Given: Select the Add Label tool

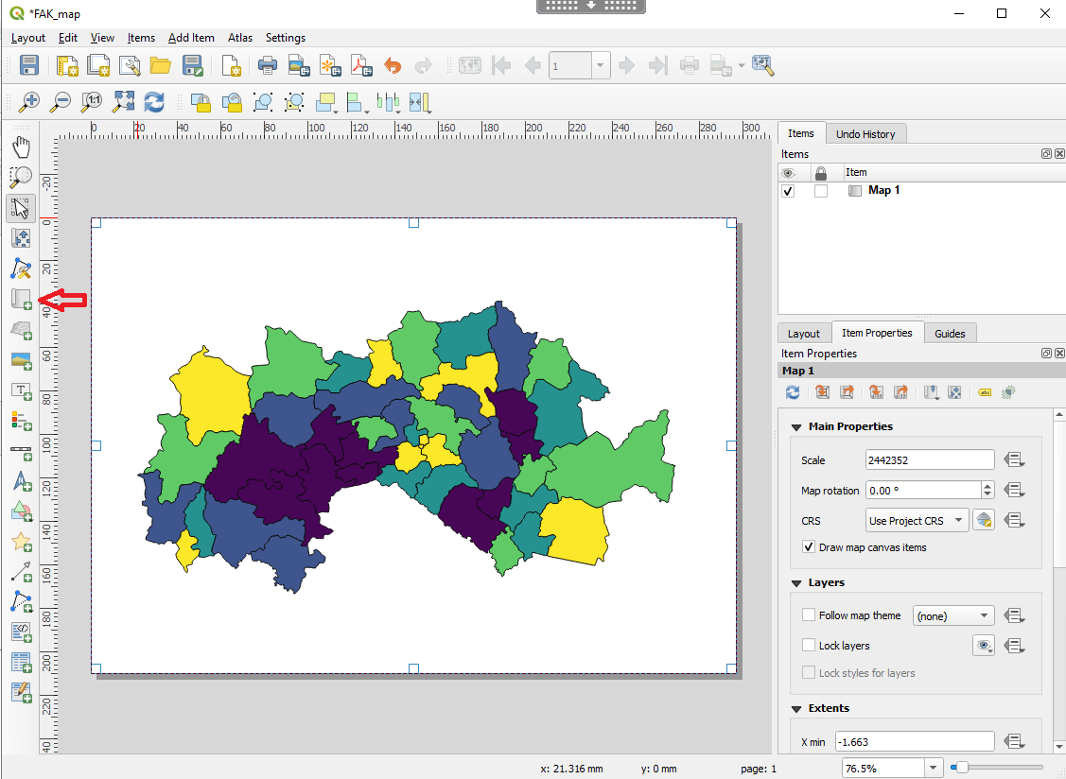Looking at the screenshot, I should [21, 390].
